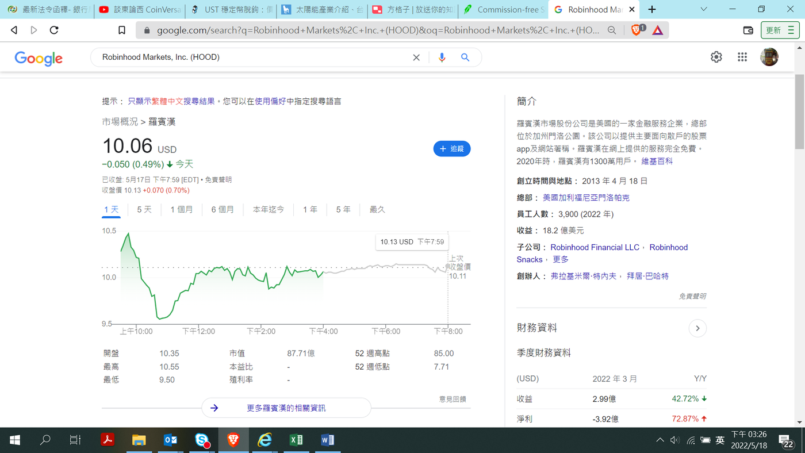This screenshot has width=805, height=453.
Task: Open the Windows Start menu
Action: point(15,440)
